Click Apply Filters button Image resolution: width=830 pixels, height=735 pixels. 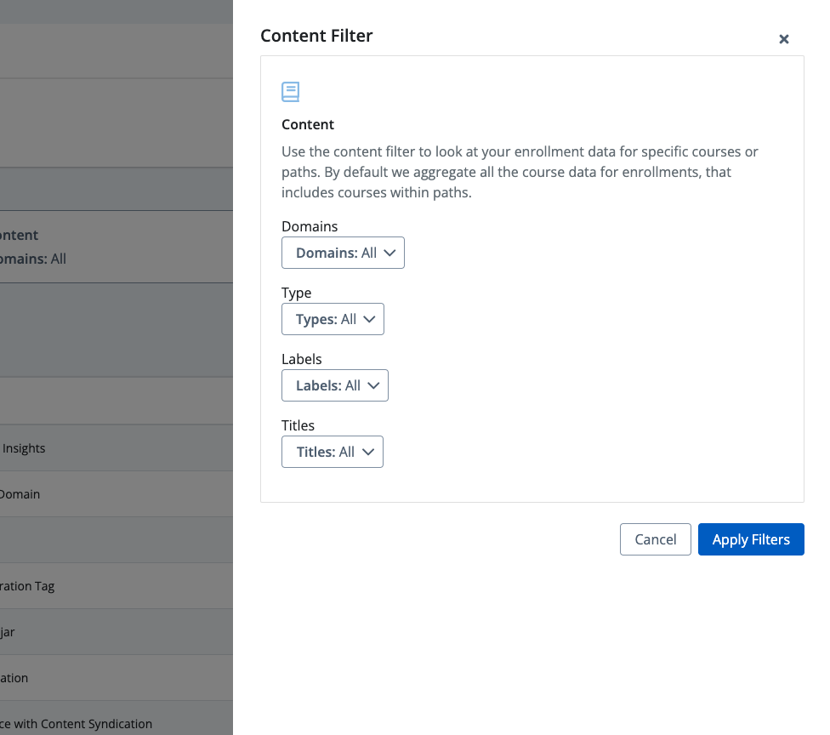point(751,539)
